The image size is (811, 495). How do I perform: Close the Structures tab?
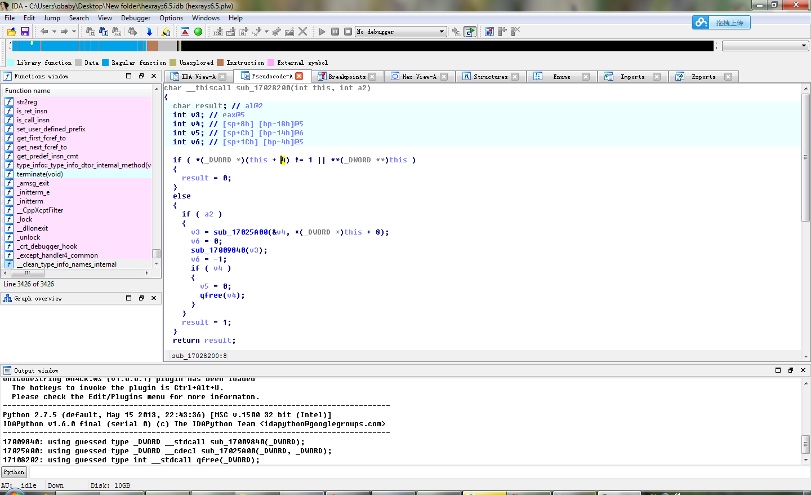coord(515,77)
